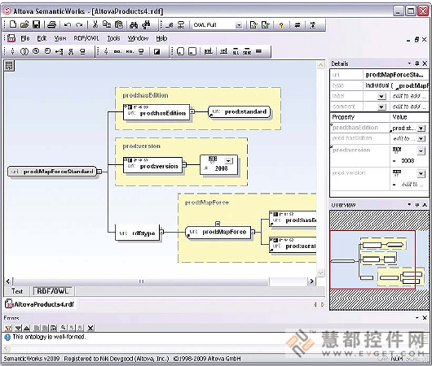The height and width of the screenshot is (366, 432).
Task: Open the Tools menu
Action: pyautogui.click(x=113, y=38)
